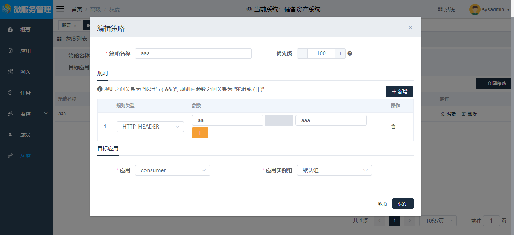Click the 取消 button
The height and width of the screenshot is (235, 514).
[x=382, y=203]
